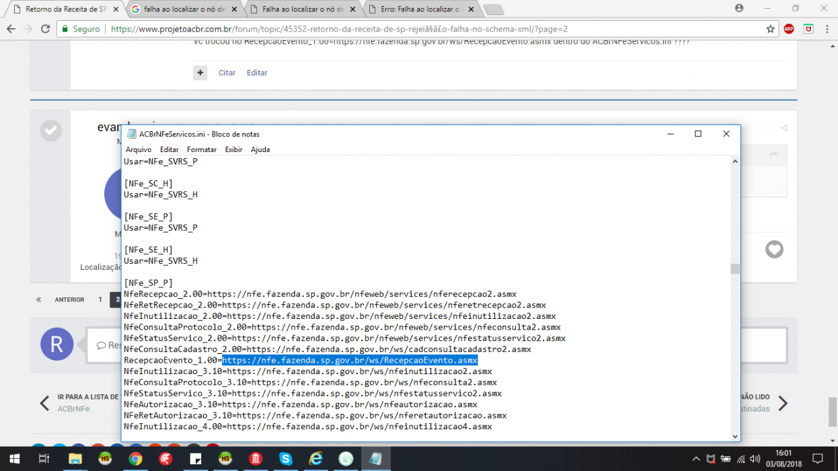This screenshot has height=471, width=838.
Task: Go to first page double-arrow link
Action: point(38,299)
